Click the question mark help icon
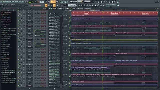Screen dimensions: 160x90 tap(107, 2)
